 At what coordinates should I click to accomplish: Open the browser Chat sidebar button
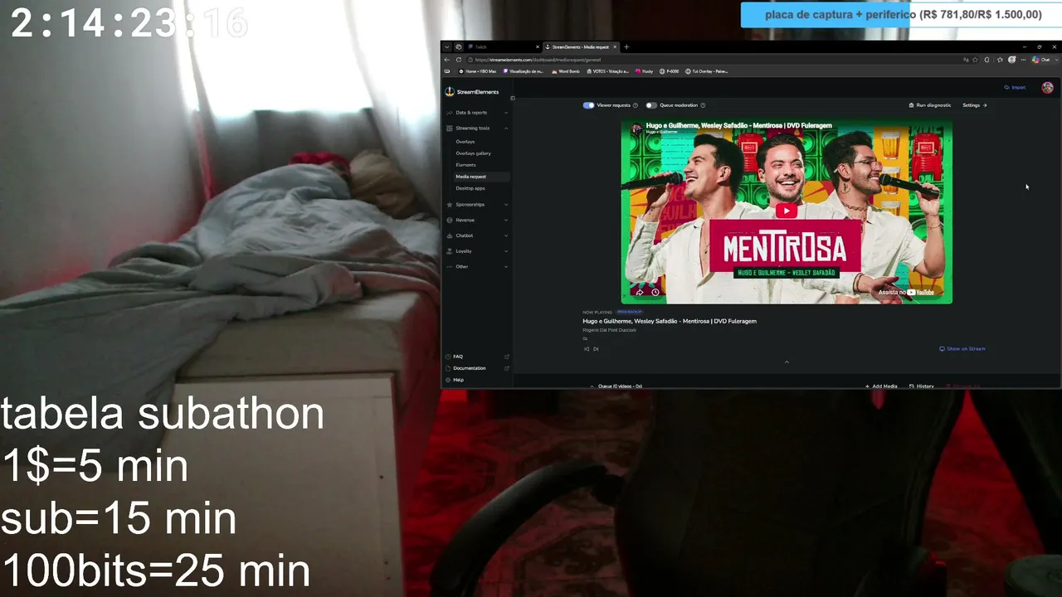[1041, 60]
